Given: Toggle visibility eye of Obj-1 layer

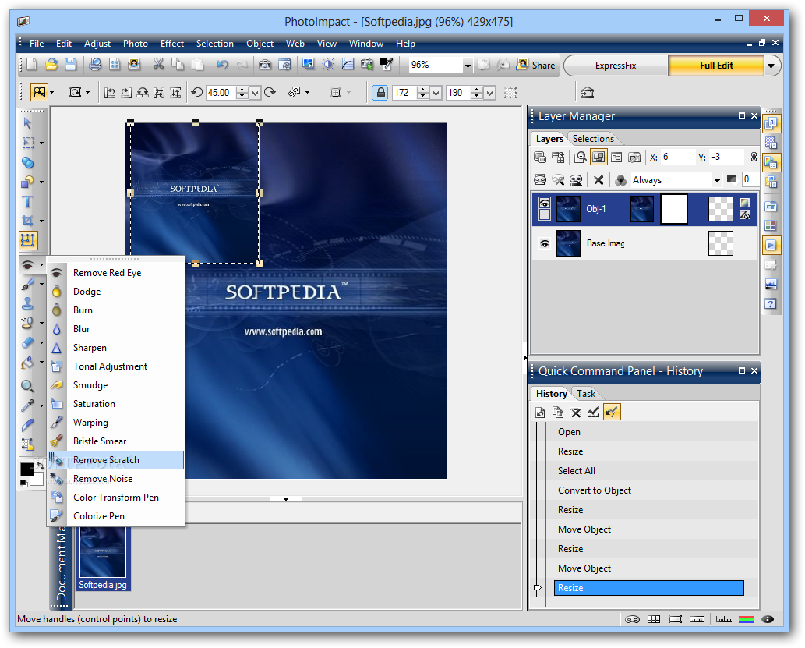Looking at the screenshot, I should click(545, 203).
